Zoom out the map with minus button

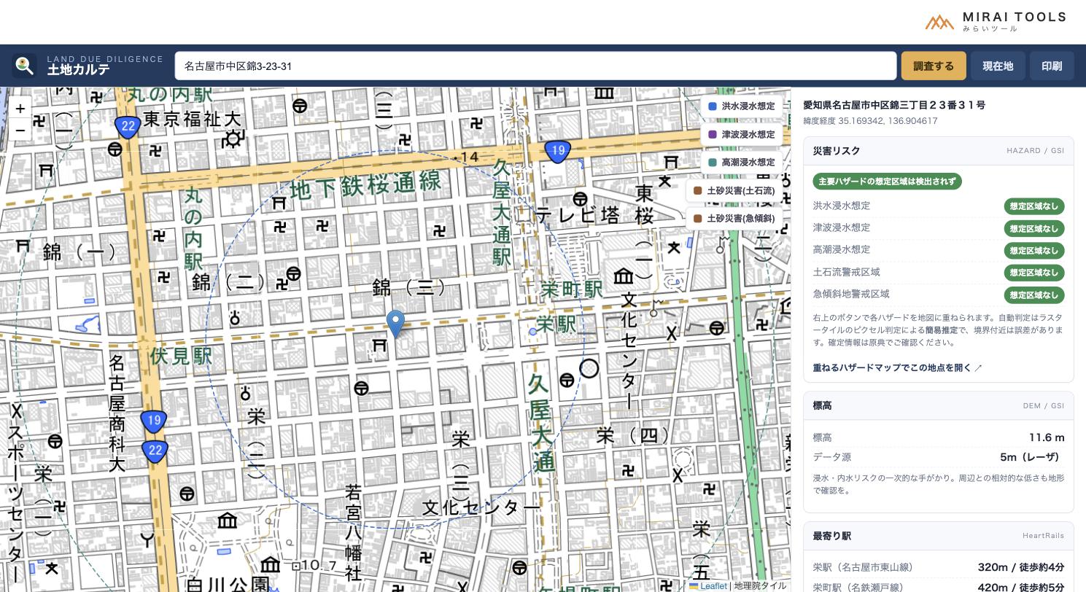click(20, 131)
